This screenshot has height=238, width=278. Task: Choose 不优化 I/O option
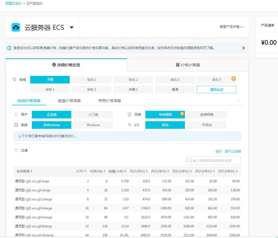point(207,125)
